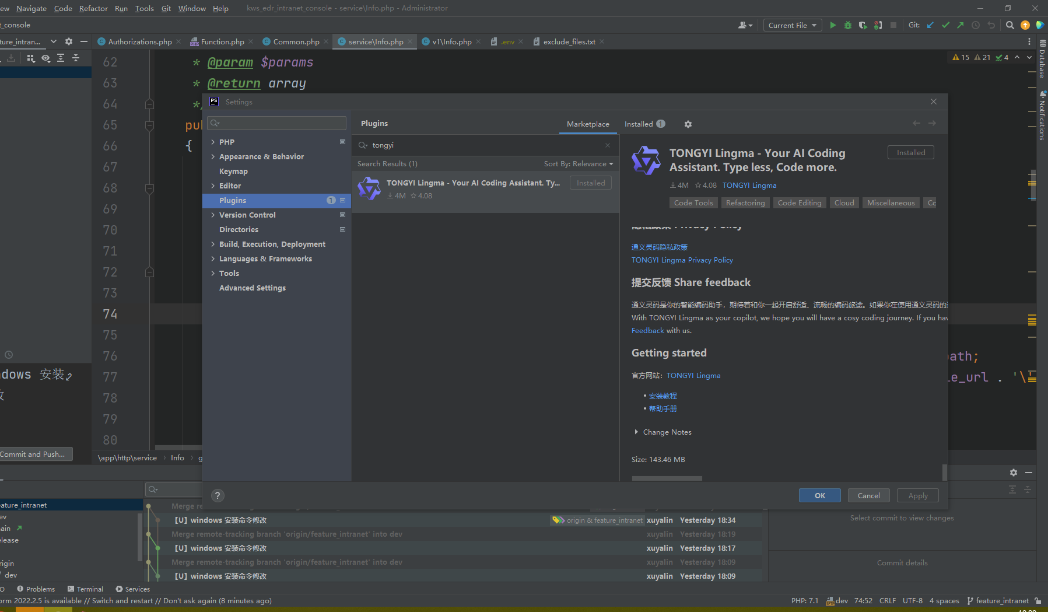Click the plugin search field containing tongyi

tap(484, 145)
